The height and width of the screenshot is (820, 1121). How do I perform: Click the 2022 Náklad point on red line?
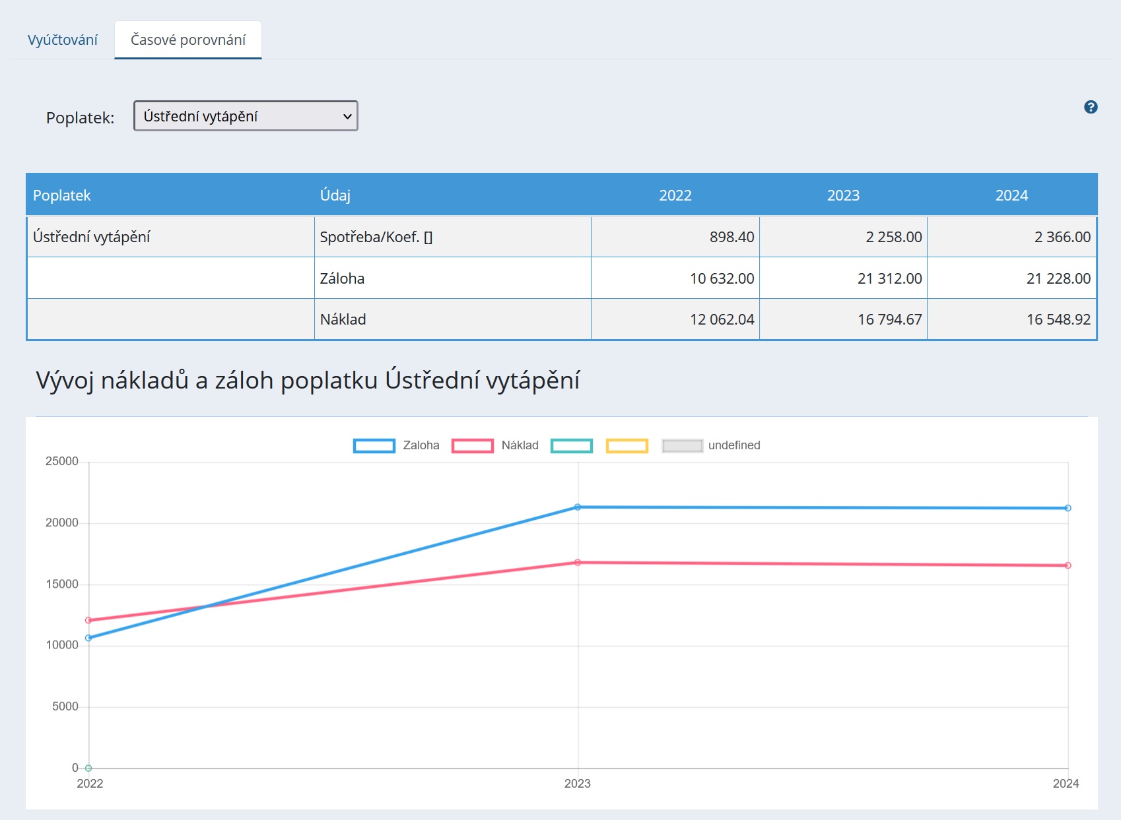(88, 620)
